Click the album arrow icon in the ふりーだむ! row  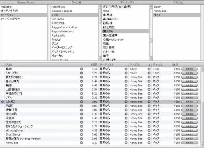149,73
